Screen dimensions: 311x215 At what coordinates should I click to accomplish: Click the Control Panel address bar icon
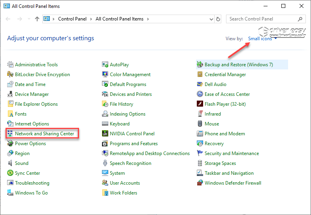[47, 19]
